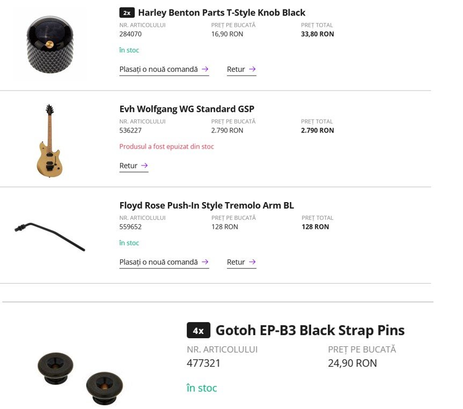Reorder the Floyd Rose Tremolo Arm
This screenshot has height=409, width=463.
coord(158,262)
